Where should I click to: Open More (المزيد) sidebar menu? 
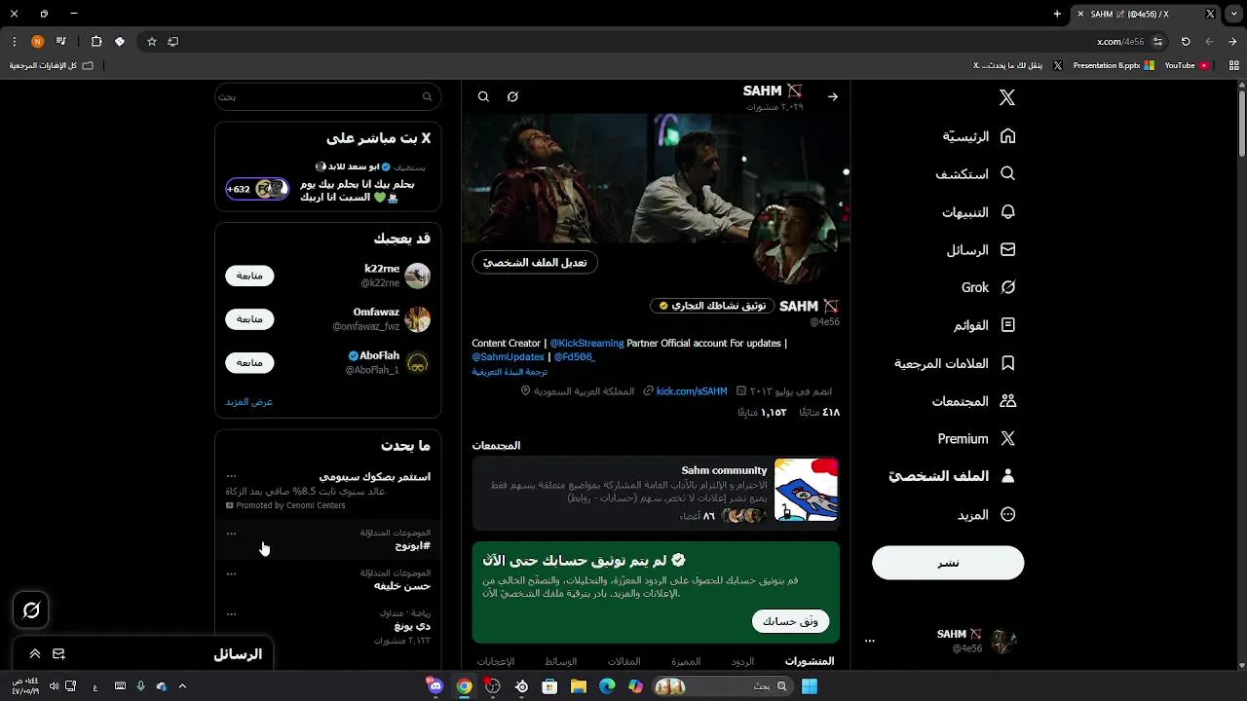986,514
